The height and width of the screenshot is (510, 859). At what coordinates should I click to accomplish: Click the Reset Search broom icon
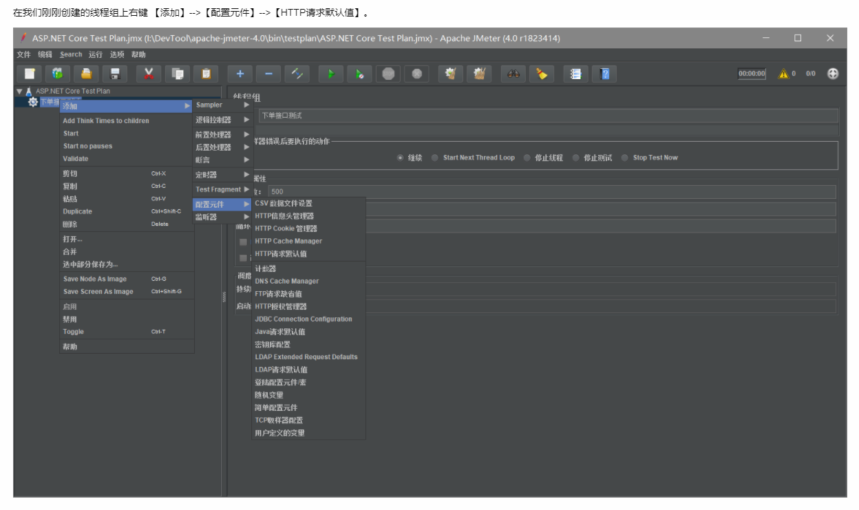[542, 74]
